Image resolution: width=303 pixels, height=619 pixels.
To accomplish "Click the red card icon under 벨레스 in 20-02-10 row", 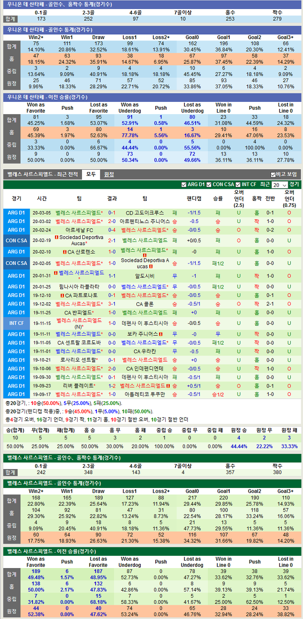I will (144, 256).
